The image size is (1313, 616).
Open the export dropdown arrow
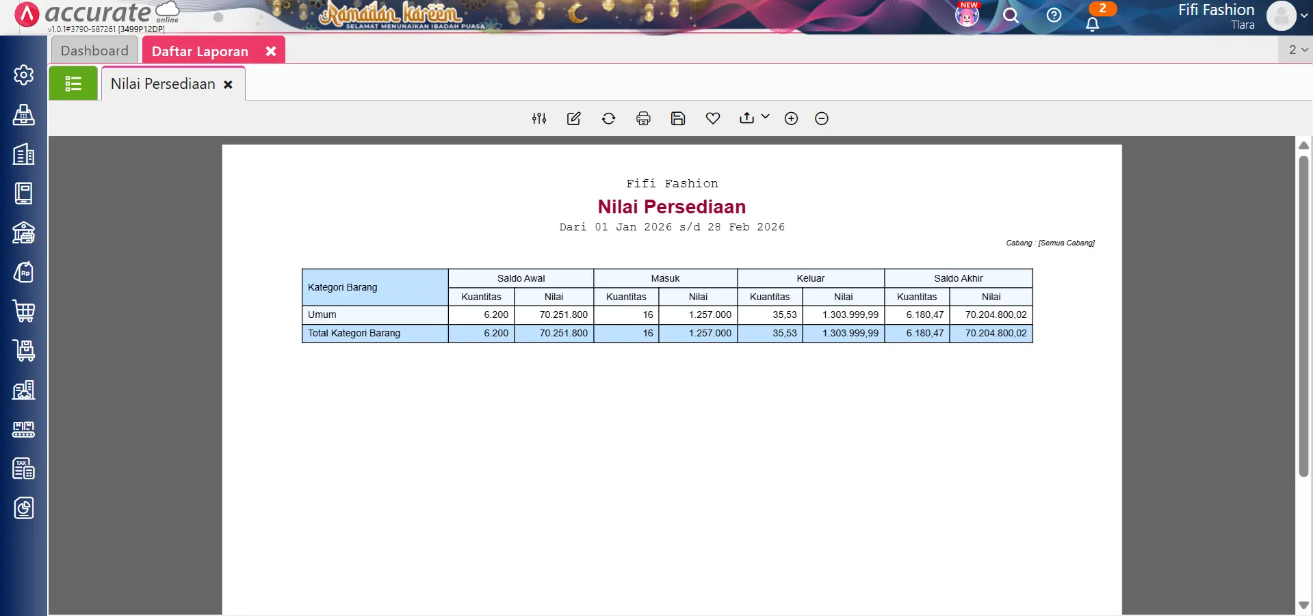pyautogui.click(x=765, y=117)
